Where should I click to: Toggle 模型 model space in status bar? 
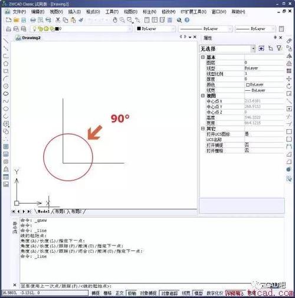point(198,293)
